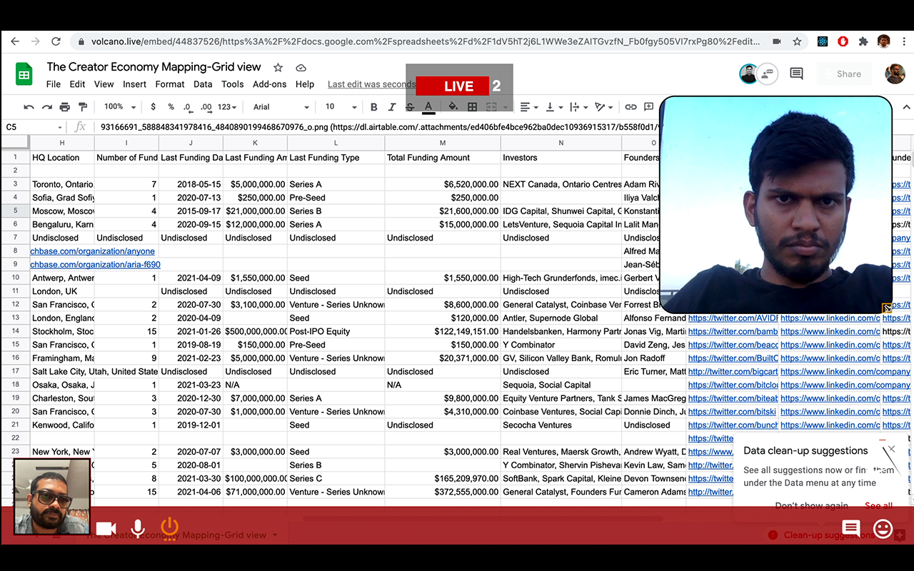Decrease decimal places button
Image resolution: width=914 pixels, height=571 pixels.
click(187, 107)
